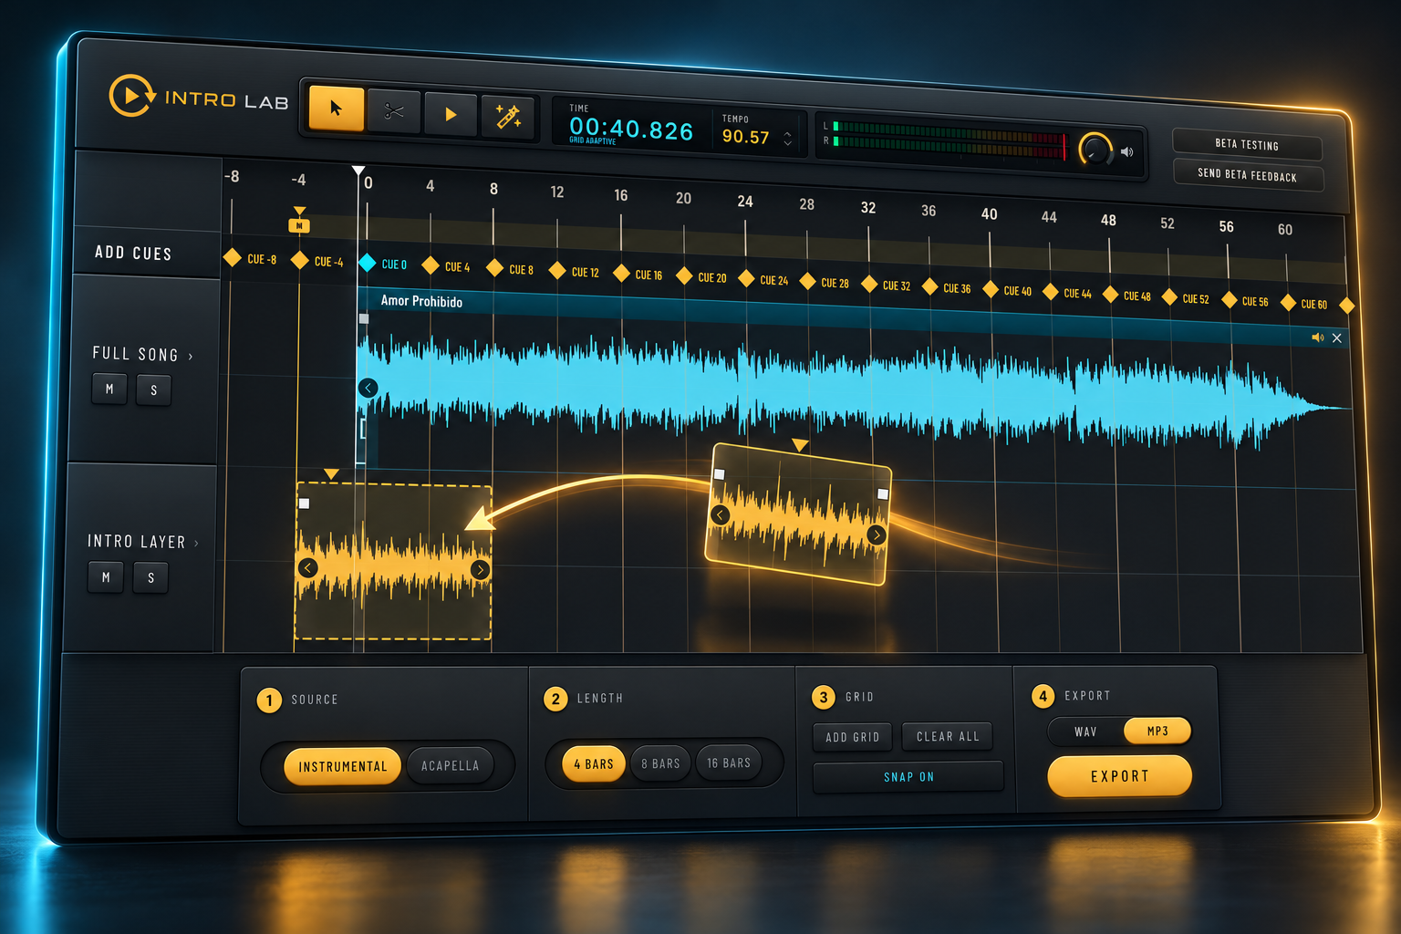Mute the Intro Layer track
The width and height of the screenshot is (1401, 934).
106,576
